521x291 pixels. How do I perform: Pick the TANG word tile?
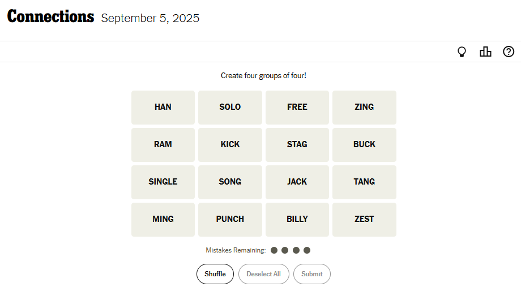pos(364,182)
